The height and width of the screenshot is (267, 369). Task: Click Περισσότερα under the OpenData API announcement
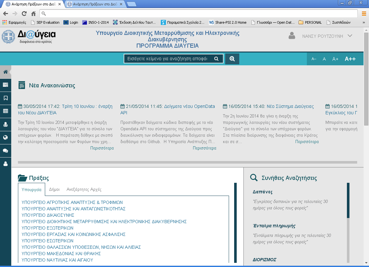(x=204, y=148)
